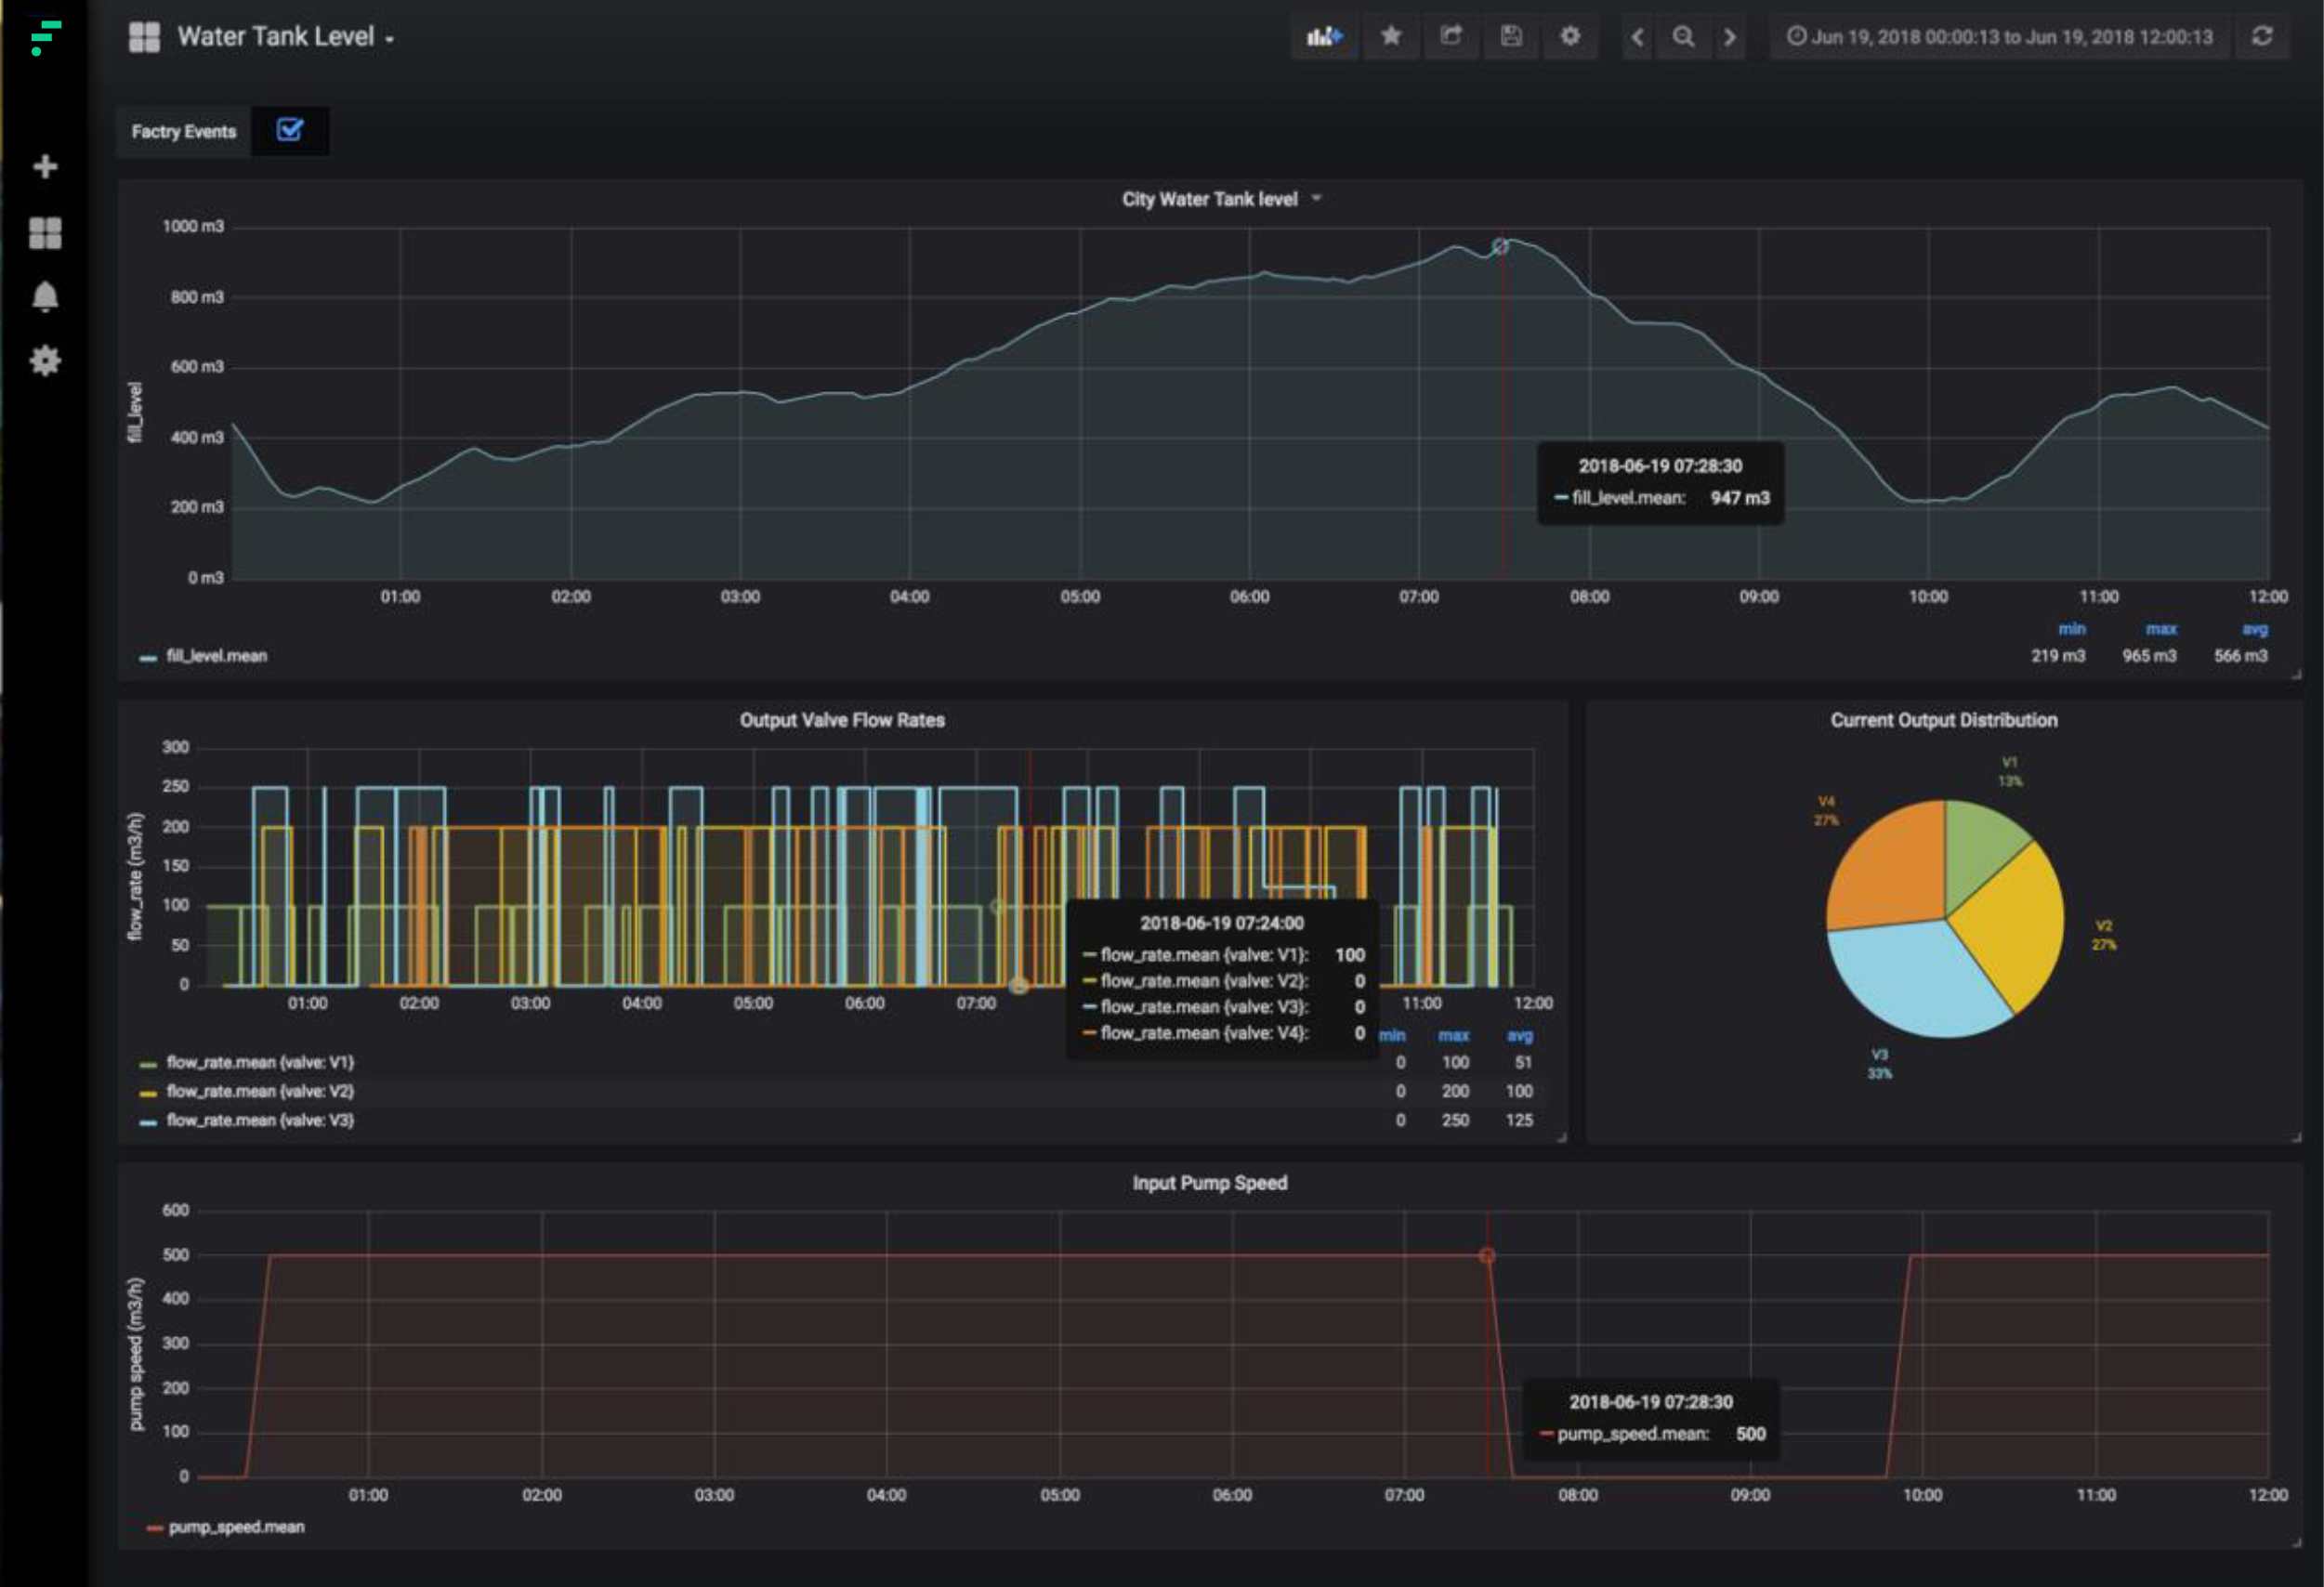Click the Factry logo in the sidebar
Viewport: 2324px width, 1587px height.
[x=45, y=38]
